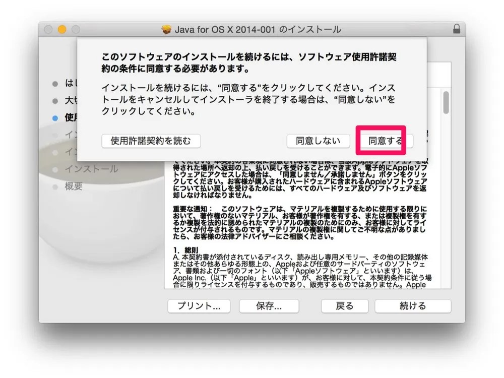
Task: Select the インストール step in sidebar
Action: [x=91, y=169]
